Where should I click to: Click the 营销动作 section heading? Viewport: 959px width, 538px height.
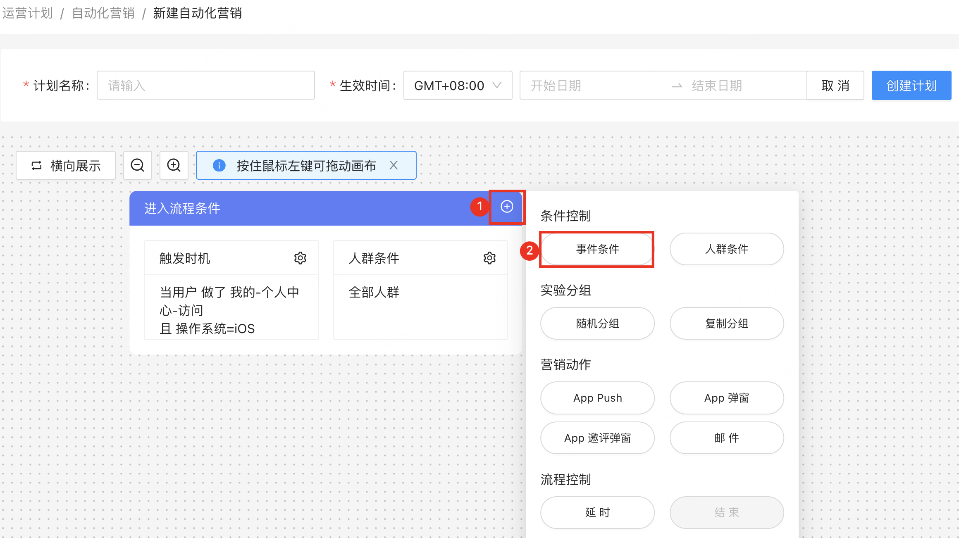566,364
